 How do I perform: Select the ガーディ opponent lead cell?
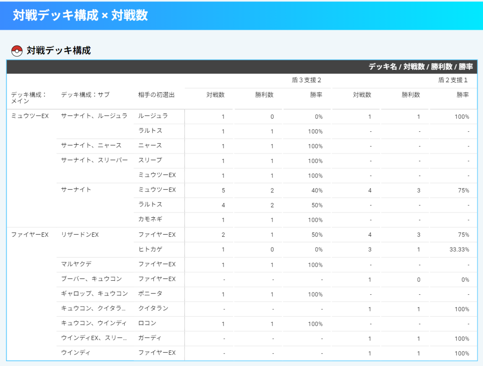150,338
